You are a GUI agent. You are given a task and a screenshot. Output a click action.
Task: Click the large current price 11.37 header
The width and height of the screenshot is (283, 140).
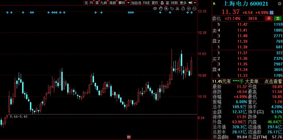click(231, 12)
